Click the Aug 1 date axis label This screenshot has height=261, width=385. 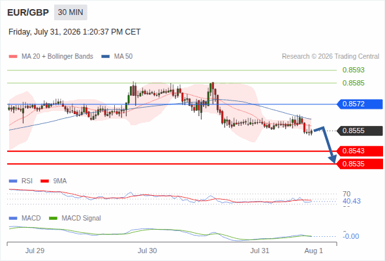(314, 251)
